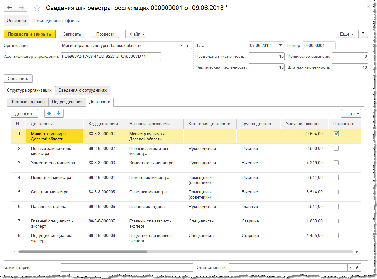Image resolution: width=377 pixels, height=279 pixels.
Task: Open the calendar picker for Дата field
Action: [281, 46]
